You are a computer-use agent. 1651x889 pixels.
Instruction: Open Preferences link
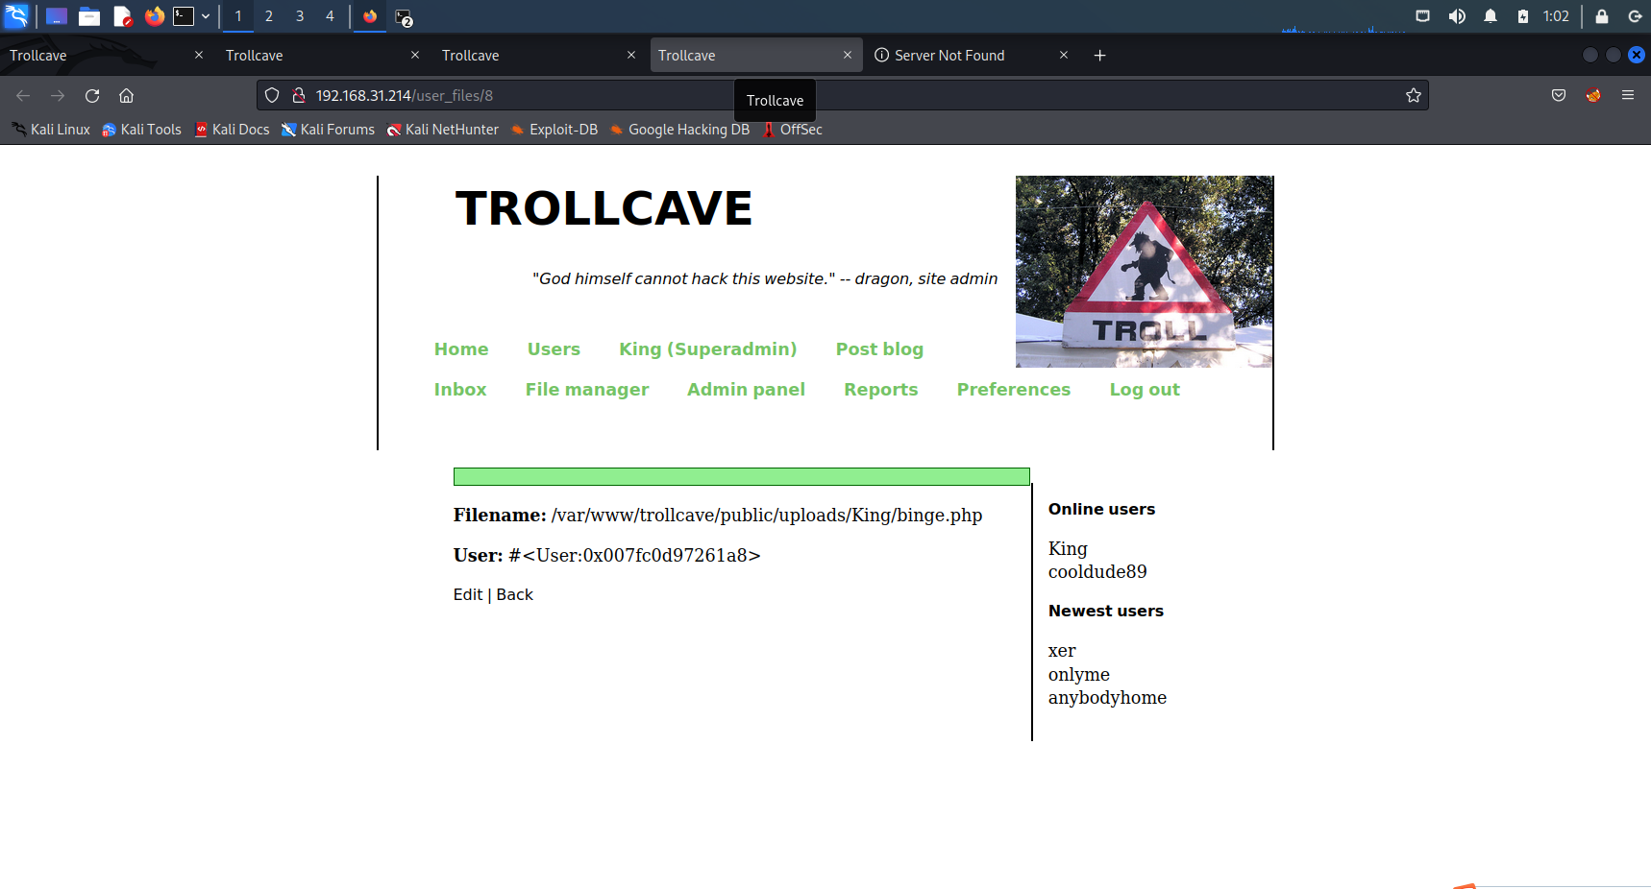(x=1014, y=390)
